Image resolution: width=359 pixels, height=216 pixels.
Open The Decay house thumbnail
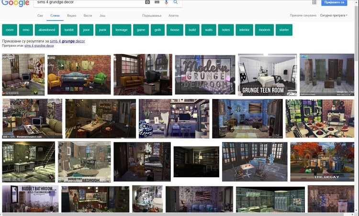pyautogui.click(x=322, y=162)
